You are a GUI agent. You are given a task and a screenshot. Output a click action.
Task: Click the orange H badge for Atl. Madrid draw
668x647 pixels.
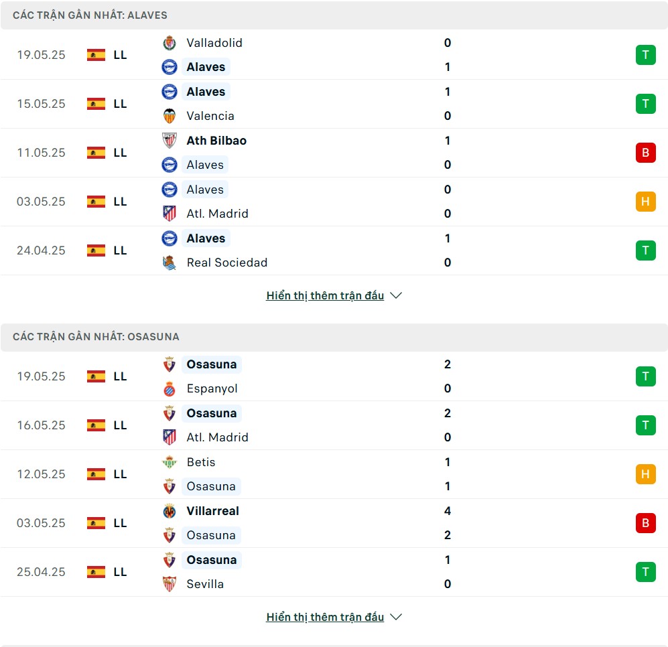tap(645, 202)
